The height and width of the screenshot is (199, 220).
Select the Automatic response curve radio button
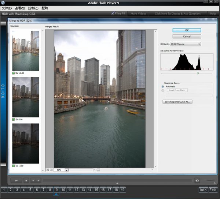click(x=163, y=86)
